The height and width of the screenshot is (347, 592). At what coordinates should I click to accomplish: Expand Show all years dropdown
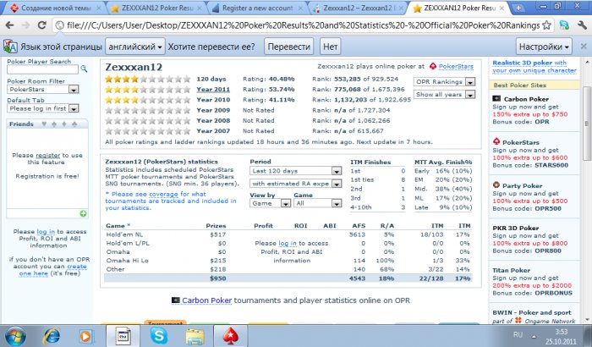point(444,95)
